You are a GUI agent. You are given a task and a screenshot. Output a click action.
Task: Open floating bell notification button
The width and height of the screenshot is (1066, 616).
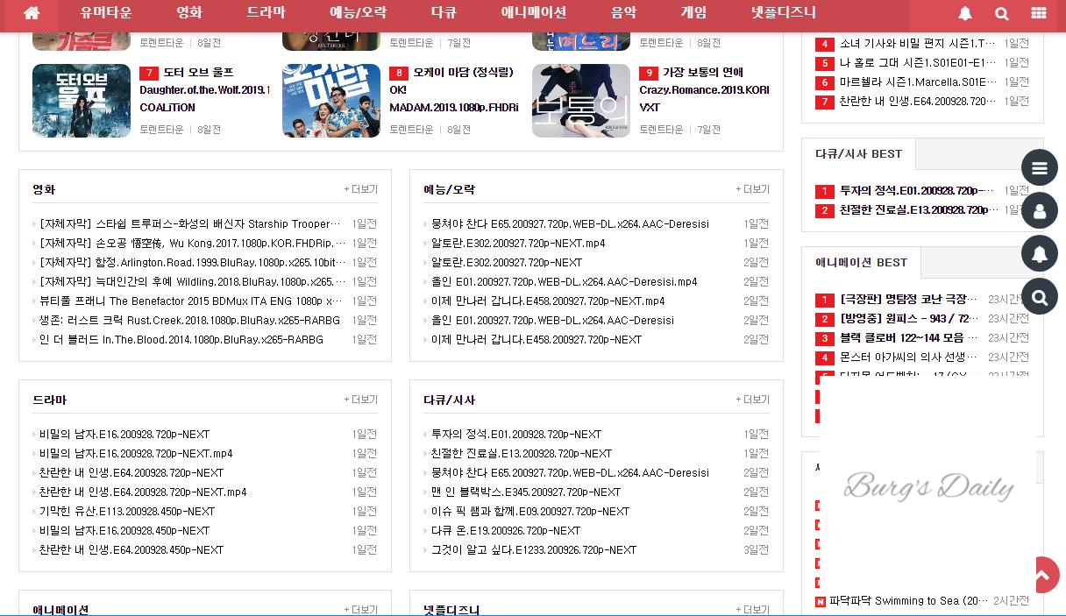[1040, 253]
